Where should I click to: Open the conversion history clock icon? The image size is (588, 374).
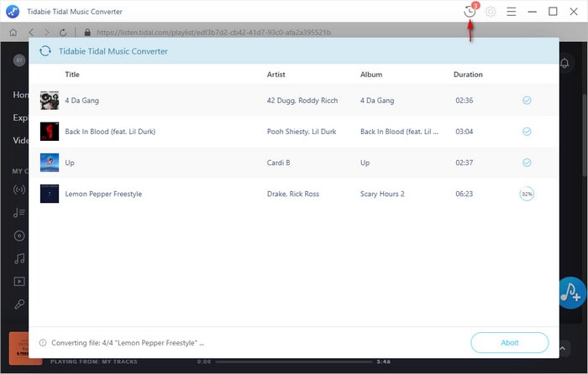pyautogui.click(x=469, y=12)
